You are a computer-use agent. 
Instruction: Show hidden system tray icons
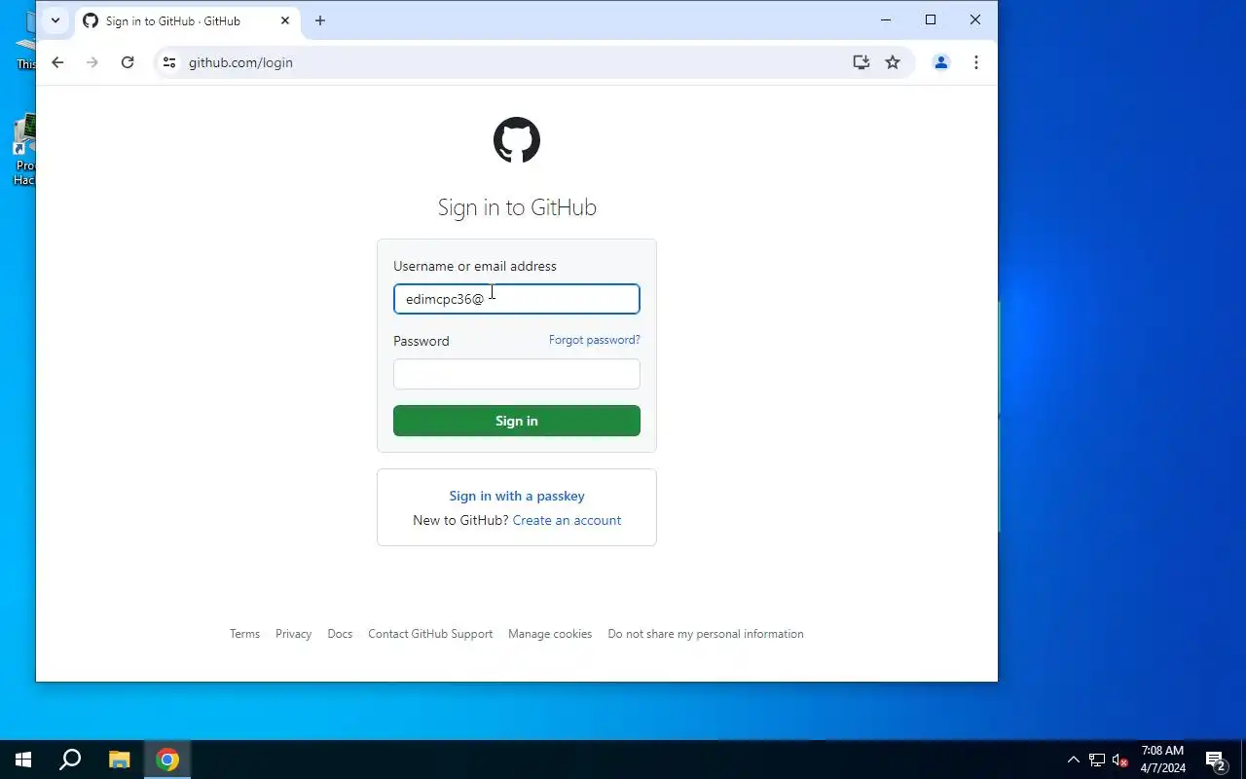[1074, 760]
